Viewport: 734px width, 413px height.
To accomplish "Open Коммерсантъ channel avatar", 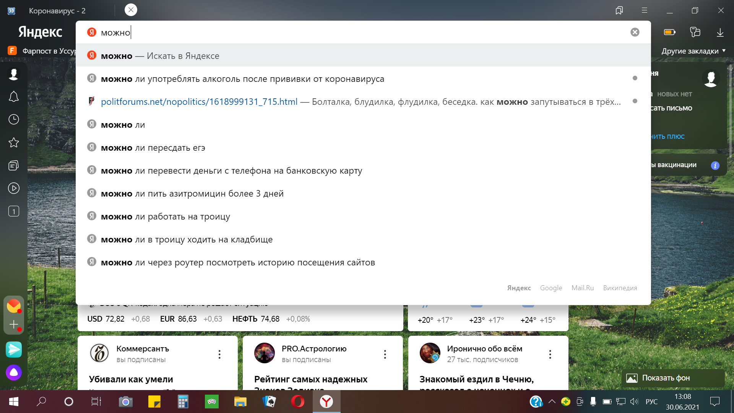I will coord(99,353).
